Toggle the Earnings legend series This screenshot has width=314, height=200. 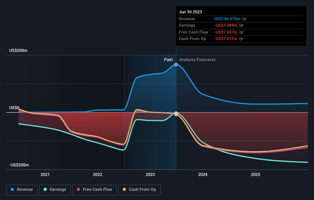point(55,190)
